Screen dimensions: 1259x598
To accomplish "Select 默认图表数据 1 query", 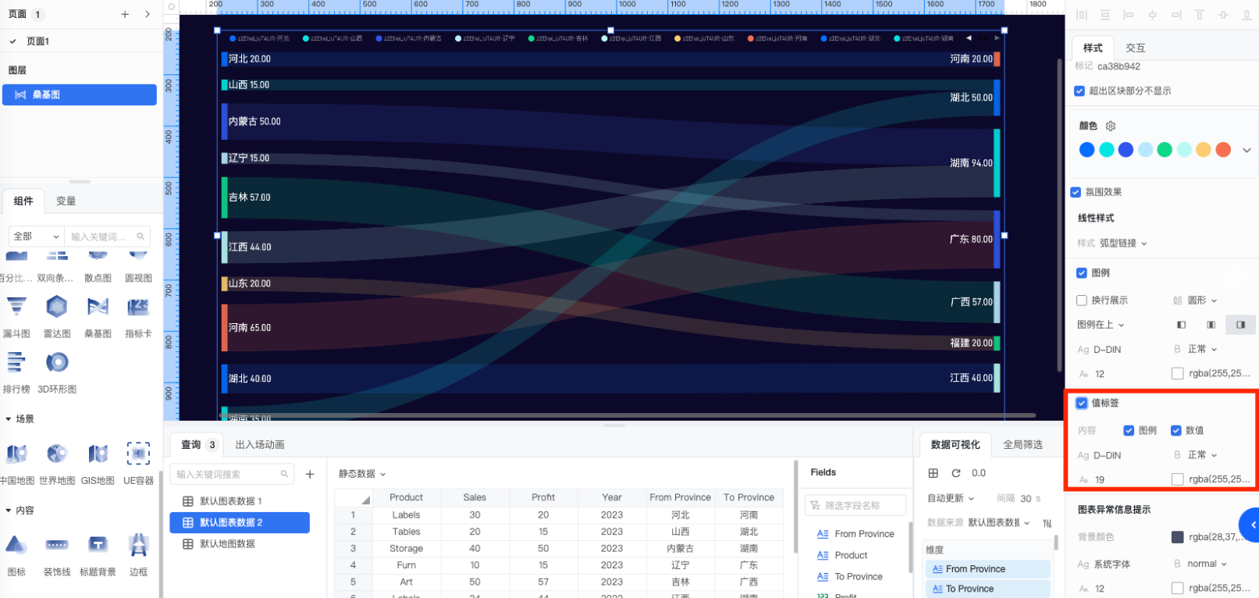I will 240,501.
